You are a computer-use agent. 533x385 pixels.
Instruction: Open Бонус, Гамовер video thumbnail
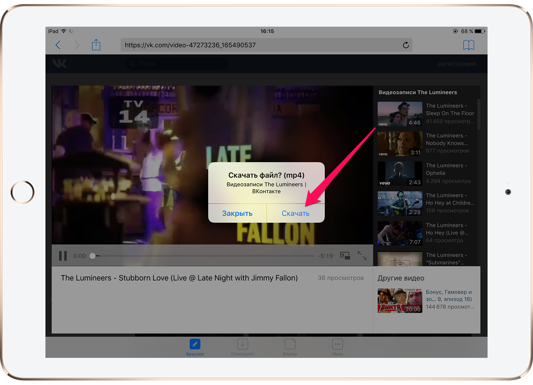tap(400, 300)
